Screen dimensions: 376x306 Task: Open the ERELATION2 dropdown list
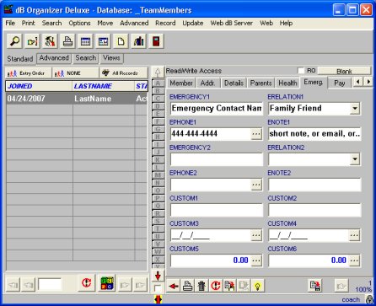(x=355, y=159)
